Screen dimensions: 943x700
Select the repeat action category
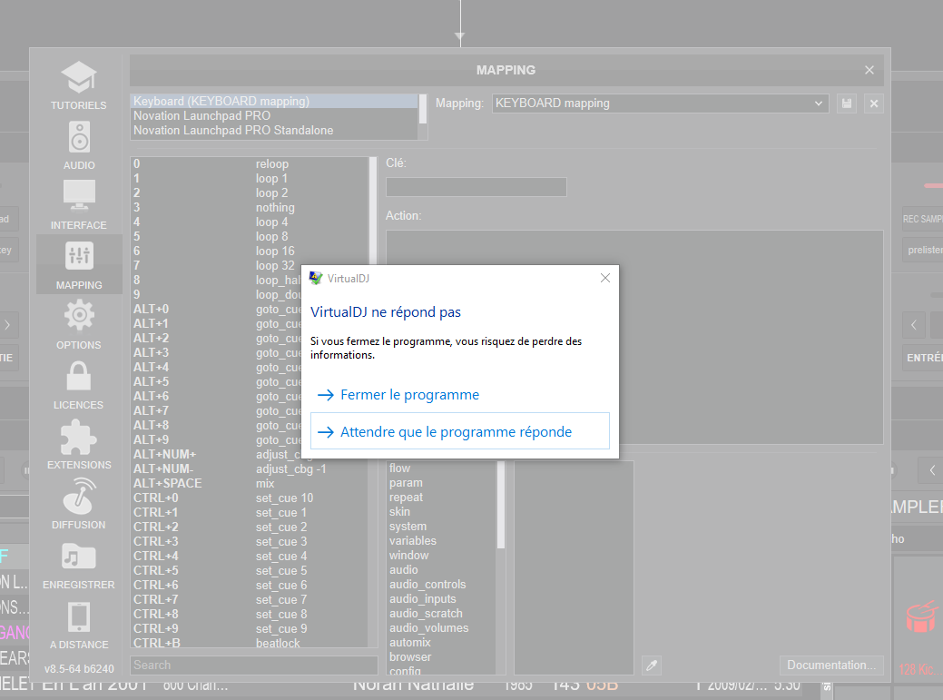(x=441, y=497)
